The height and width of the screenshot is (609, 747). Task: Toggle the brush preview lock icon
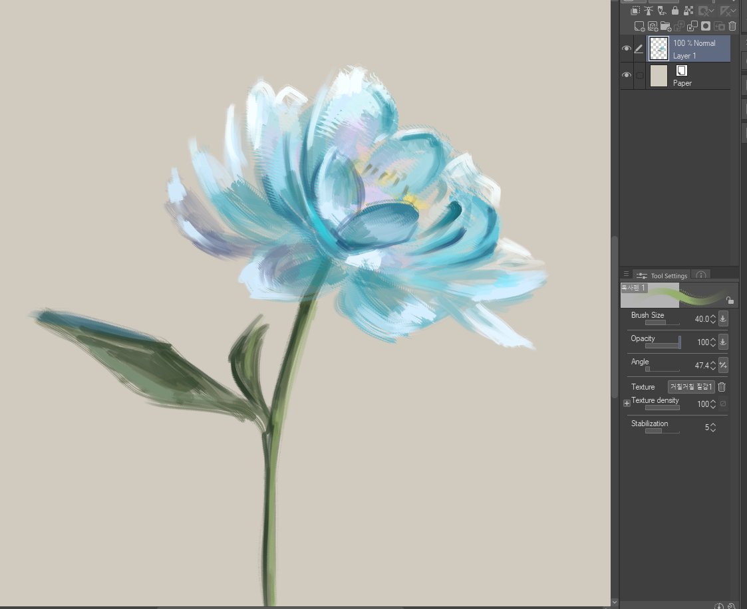730,300
